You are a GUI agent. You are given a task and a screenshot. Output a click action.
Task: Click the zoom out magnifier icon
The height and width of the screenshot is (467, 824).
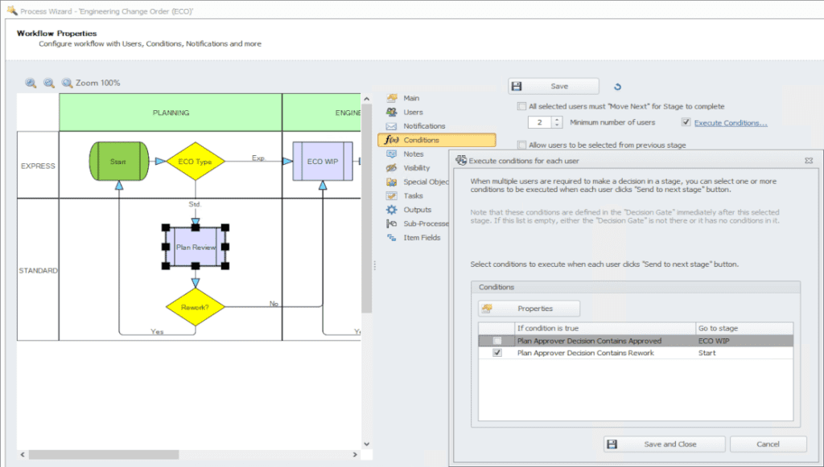[x=49, y=83]
